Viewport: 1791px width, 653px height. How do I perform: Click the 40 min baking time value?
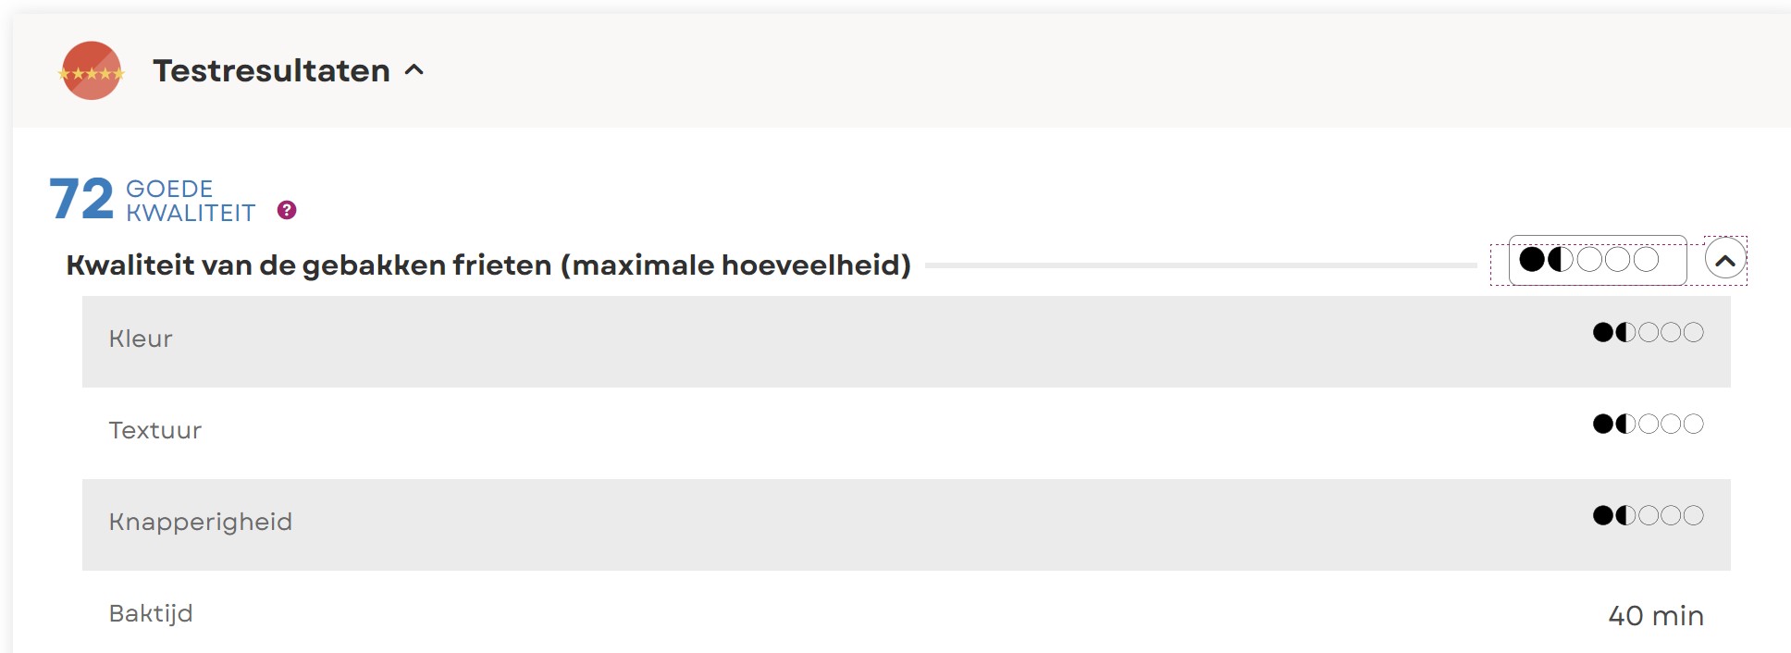pos(1655,616)
